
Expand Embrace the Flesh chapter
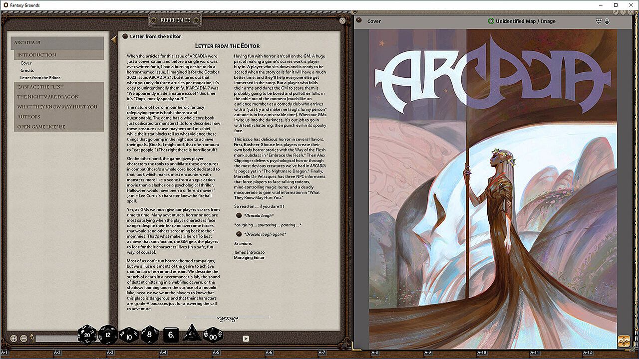59,87
